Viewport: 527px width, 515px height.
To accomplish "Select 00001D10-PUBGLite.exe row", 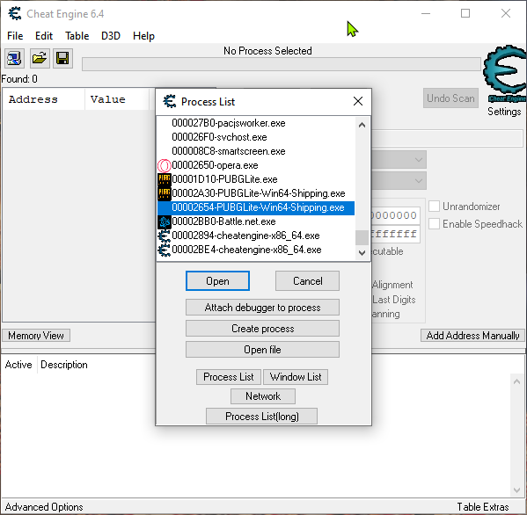I will click(x=256, y=179).
